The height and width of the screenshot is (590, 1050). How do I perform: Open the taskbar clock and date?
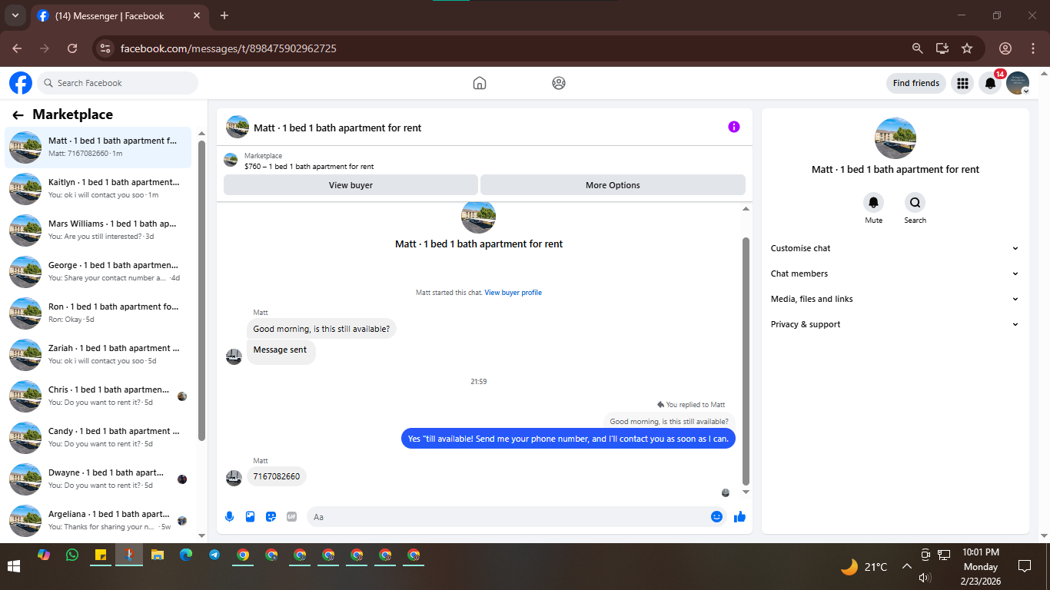pyautogui.click(x=981, y=567)
